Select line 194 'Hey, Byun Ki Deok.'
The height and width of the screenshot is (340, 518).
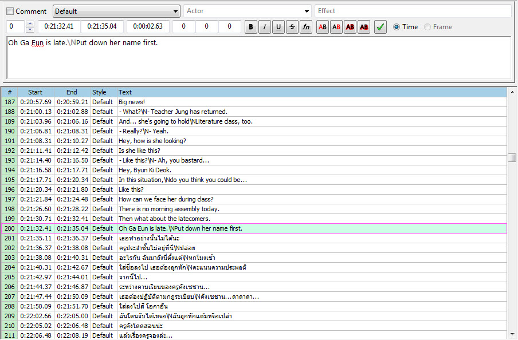254,170
